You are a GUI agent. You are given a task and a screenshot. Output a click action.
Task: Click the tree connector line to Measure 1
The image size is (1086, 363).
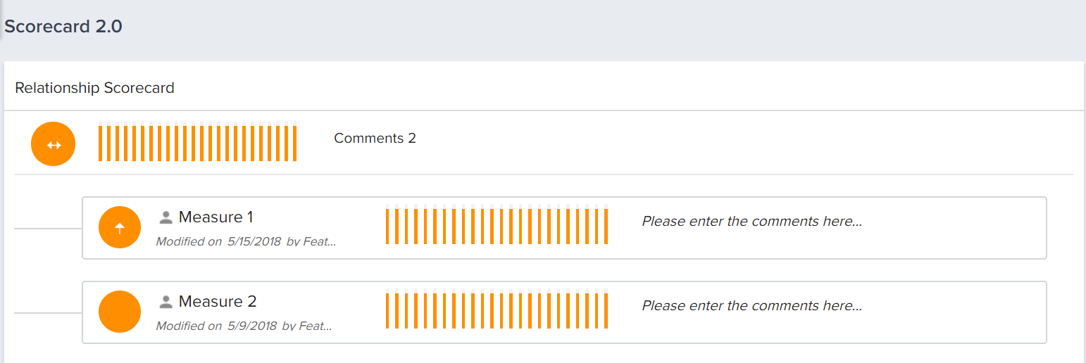tap(48, 229)
